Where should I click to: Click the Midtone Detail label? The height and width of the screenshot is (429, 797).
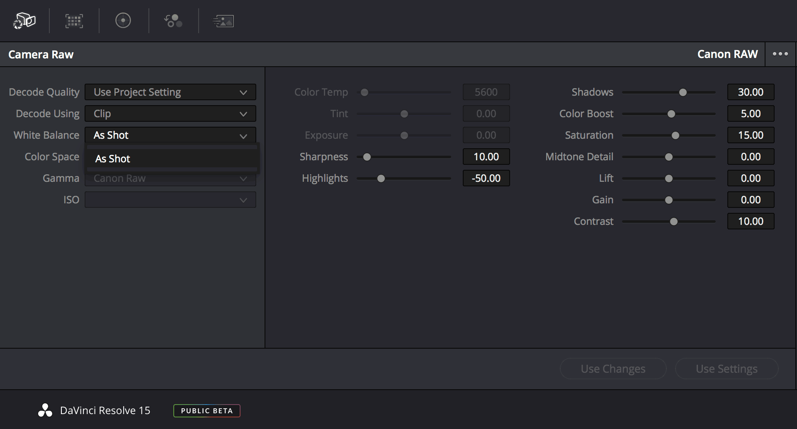tap(579, 157)
